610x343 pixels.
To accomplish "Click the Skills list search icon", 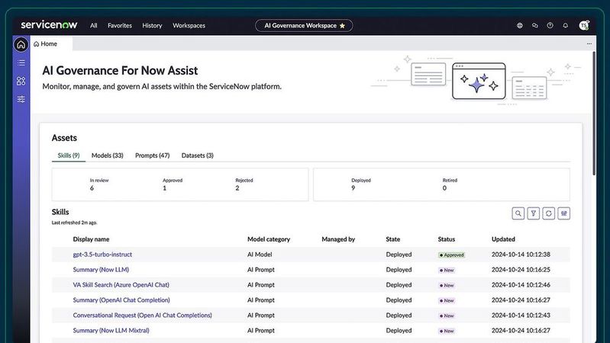I will pyautogui.click(x=518, y=213).
